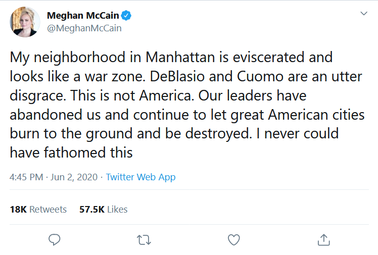The height and width of the screenshot is (255, 378).
Task: Reply to Meghan McCain's tweet
Action: coord(55,239)
